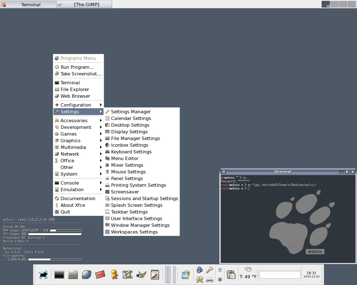Click the weather cloud icon showing 49 °F
The width and height of the screenshot is (357, 285).
tap(248, 269)
